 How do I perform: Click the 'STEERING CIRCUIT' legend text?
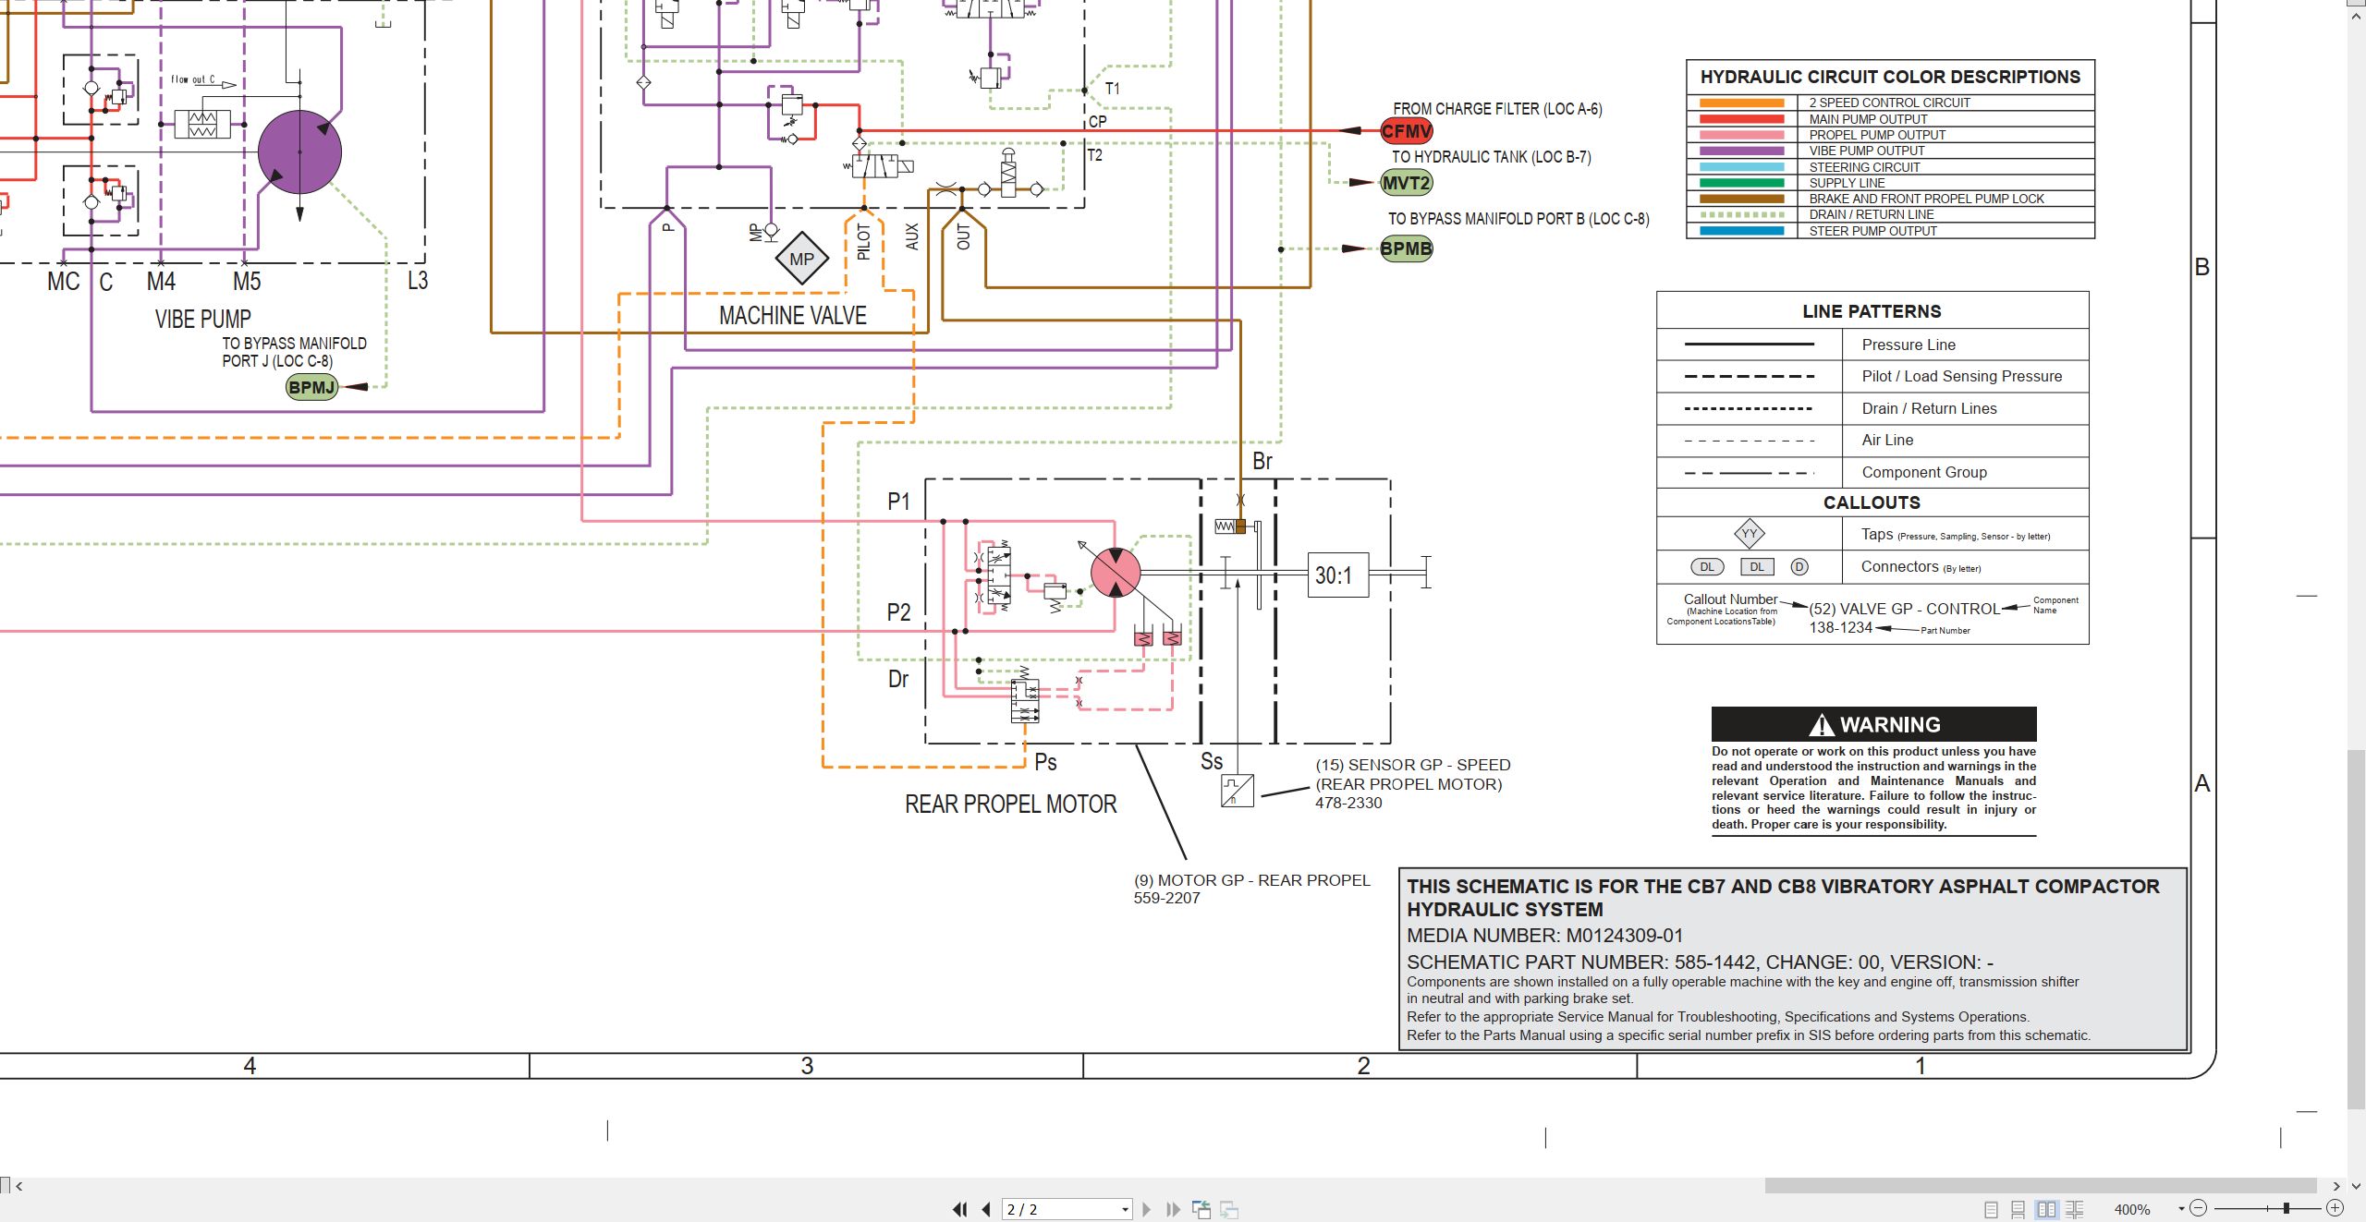(x=1864, y=167)
